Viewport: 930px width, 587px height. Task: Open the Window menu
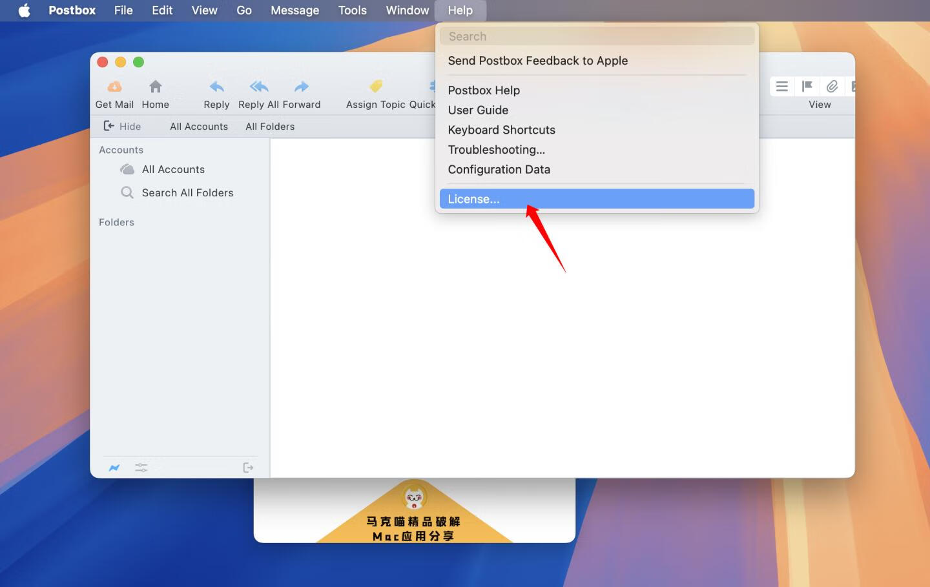(x=408, y=10)
